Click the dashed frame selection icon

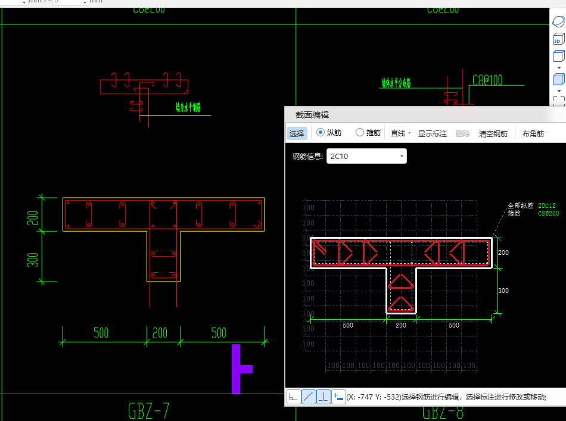(x=558, y=101)
